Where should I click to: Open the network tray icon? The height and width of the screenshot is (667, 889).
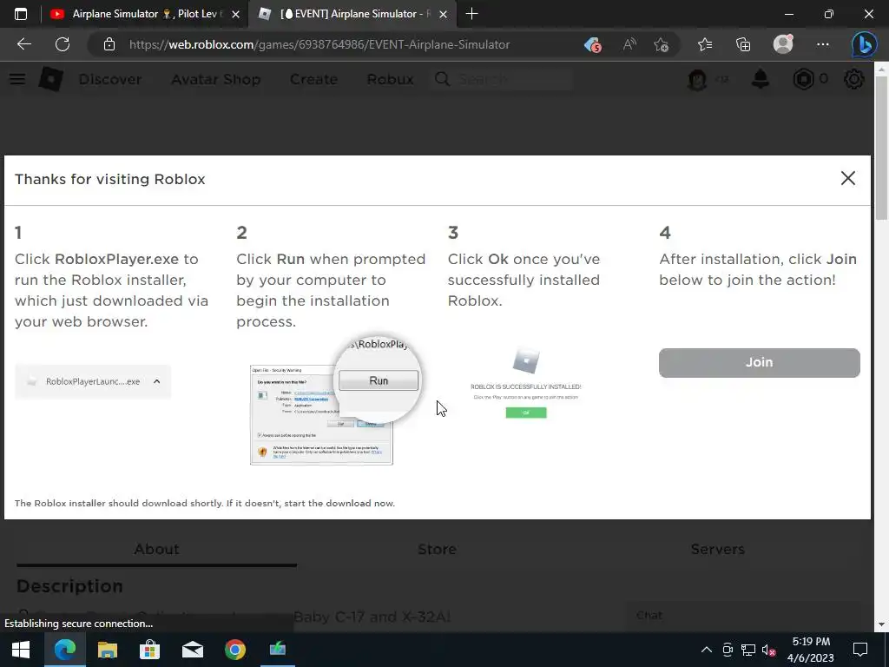[x=748, y=650]
